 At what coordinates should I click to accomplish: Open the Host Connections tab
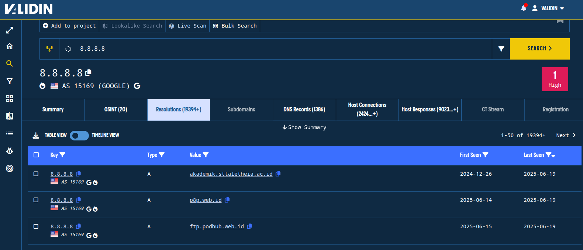[x=367, y=110]
